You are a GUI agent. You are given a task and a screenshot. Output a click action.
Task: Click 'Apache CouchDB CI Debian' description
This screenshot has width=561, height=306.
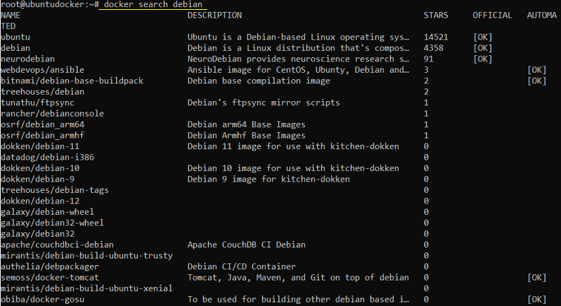tap(246, 245)
